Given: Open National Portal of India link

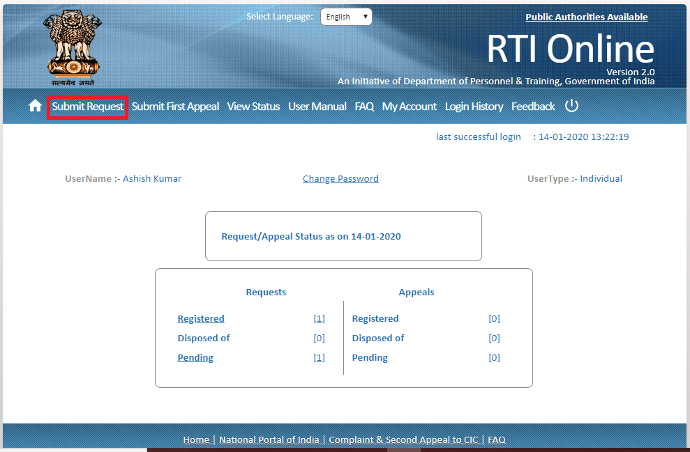Looking at the screenshot, I should click(269, 439).
